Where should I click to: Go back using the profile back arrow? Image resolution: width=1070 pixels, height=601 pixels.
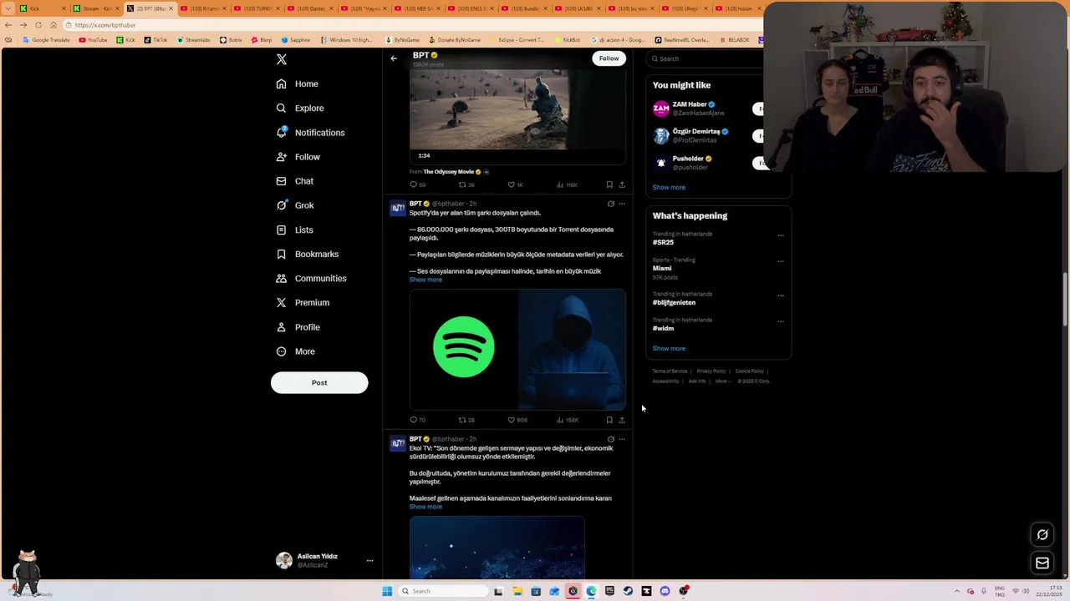[394, 58]
